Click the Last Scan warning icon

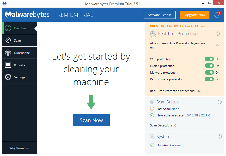click(152, 109)
